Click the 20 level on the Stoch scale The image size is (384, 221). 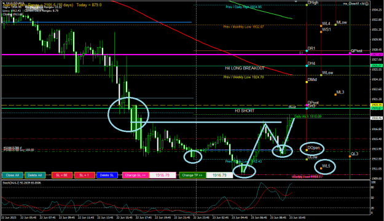click(x=373, y=208)
